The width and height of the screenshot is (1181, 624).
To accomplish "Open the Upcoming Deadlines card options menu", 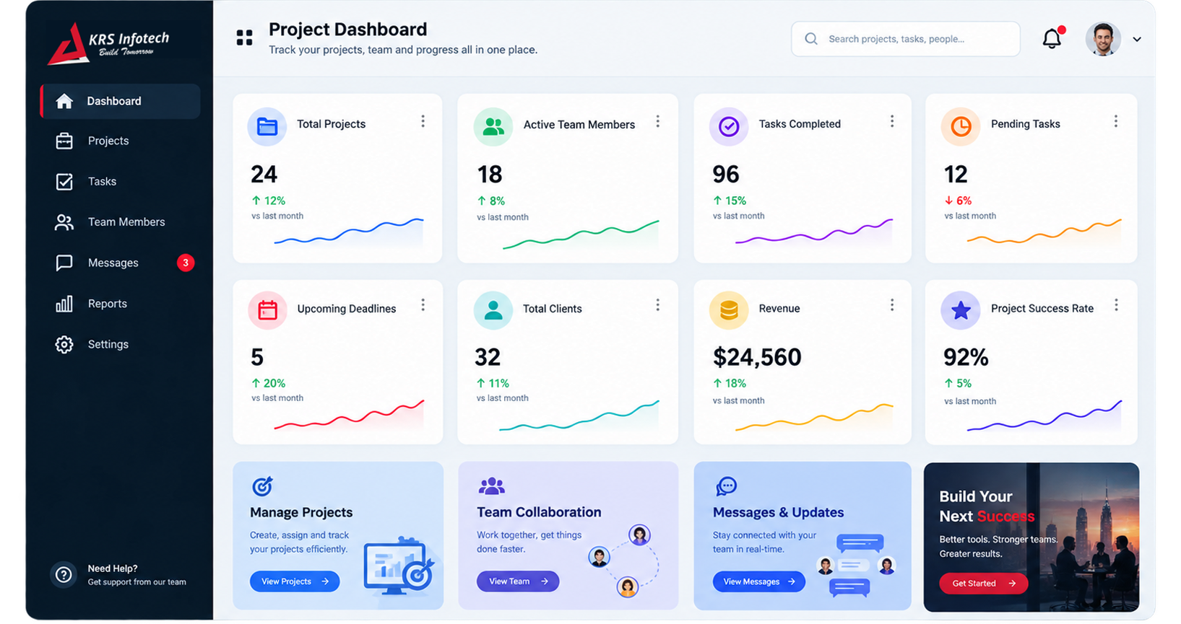I will pyautogui.click(x=423, y=305).
